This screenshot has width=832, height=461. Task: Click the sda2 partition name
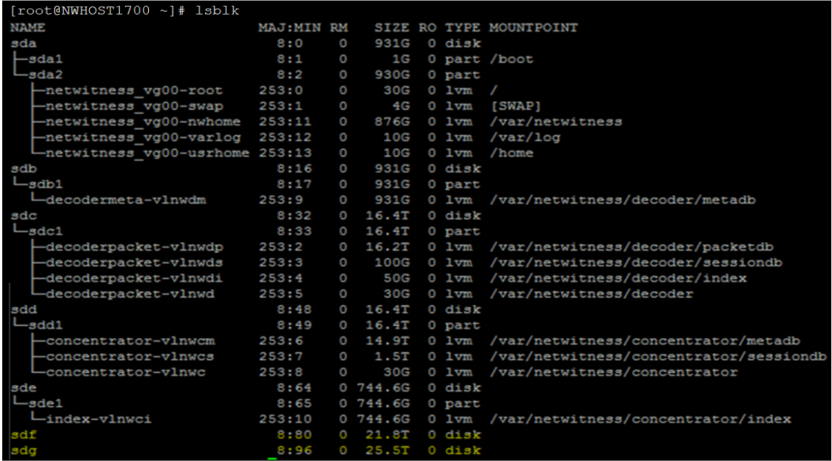point(46,74)
